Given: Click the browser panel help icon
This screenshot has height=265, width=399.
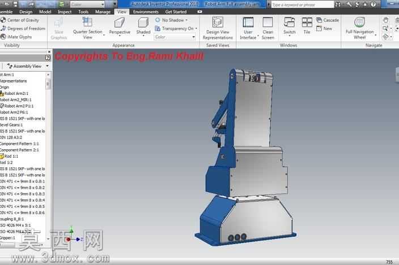Looking at the screenshot, I should click(48, 58).
